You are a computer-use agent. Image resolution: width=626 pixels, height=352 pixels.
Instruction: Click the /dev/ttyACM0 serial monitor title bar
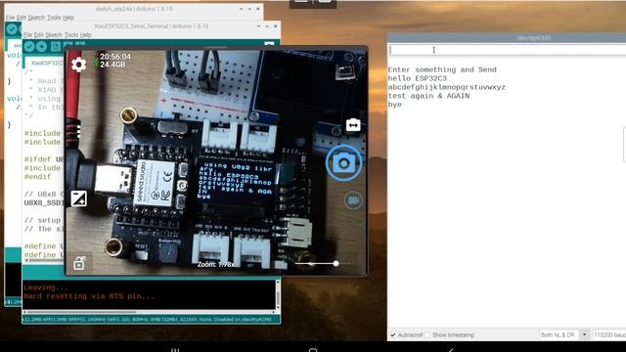coord(507,38)
